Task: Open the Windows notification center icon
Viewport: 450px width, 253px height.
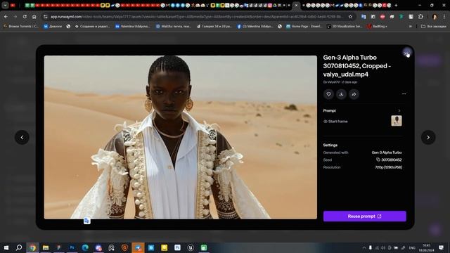Action: point(441,247)
